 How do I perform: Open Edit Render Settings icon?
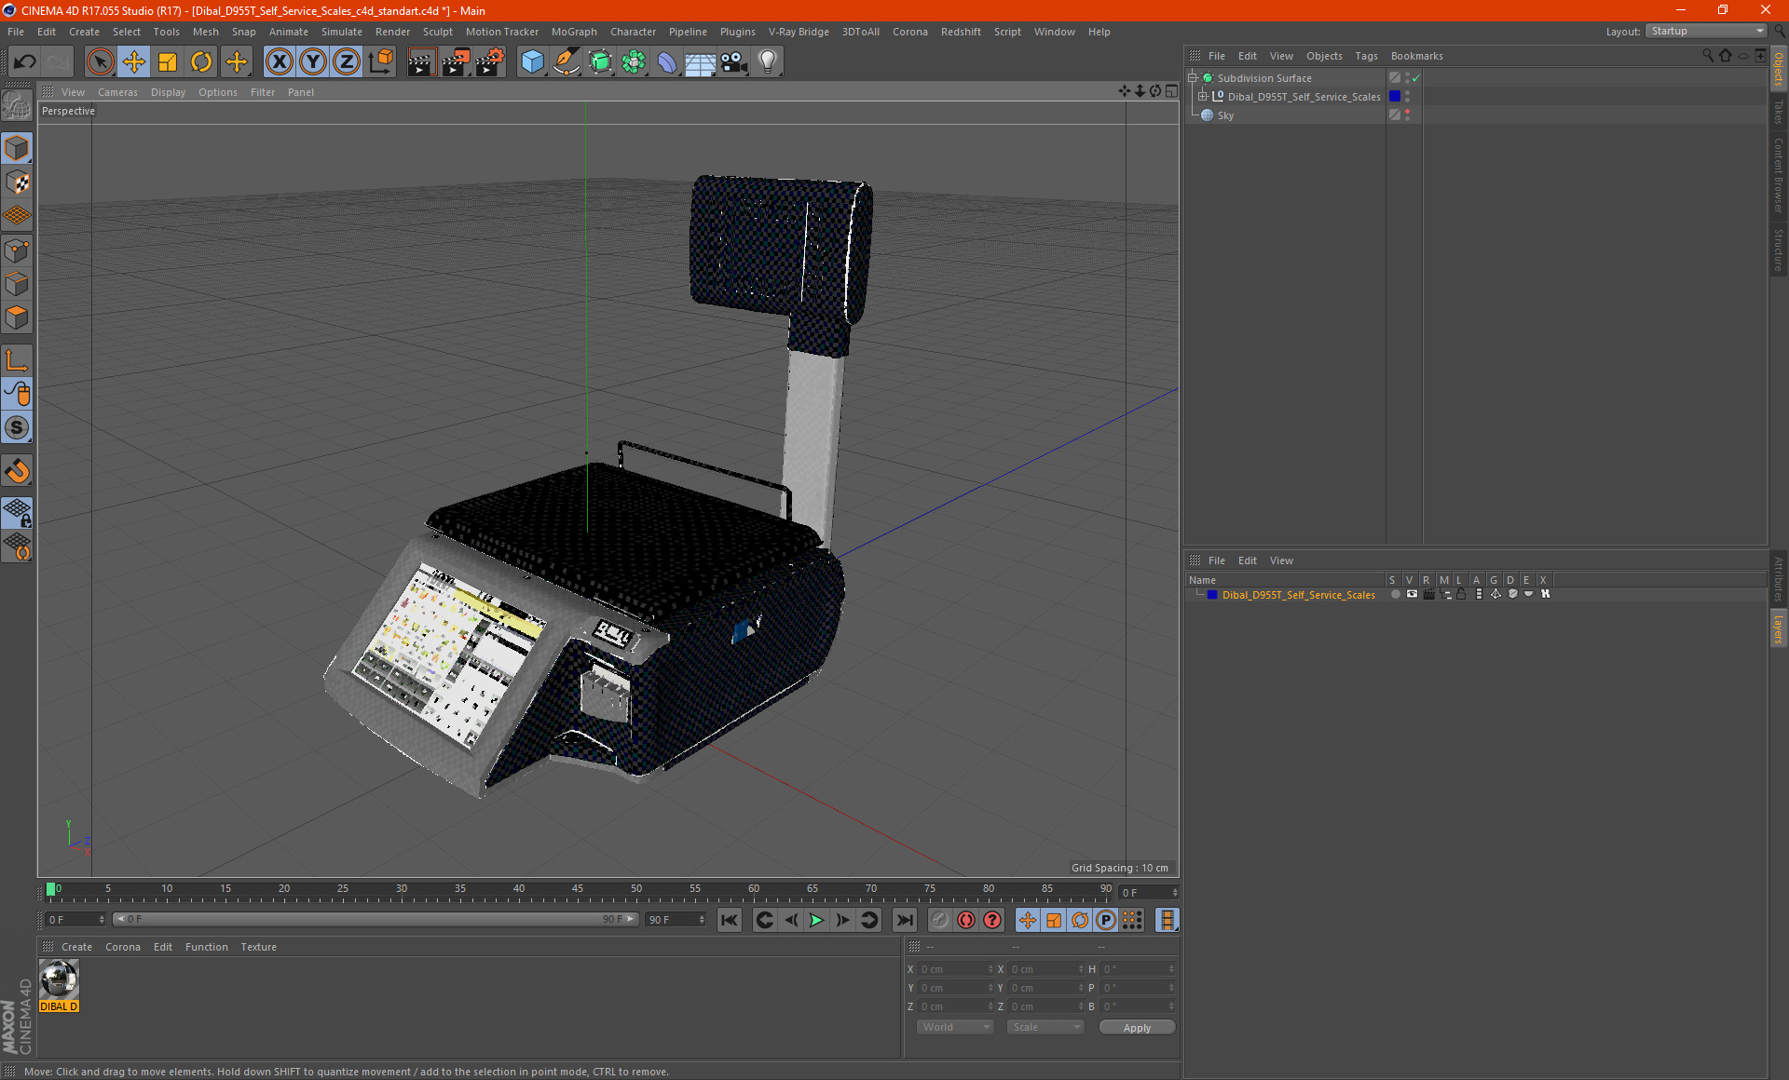point(490,62)
